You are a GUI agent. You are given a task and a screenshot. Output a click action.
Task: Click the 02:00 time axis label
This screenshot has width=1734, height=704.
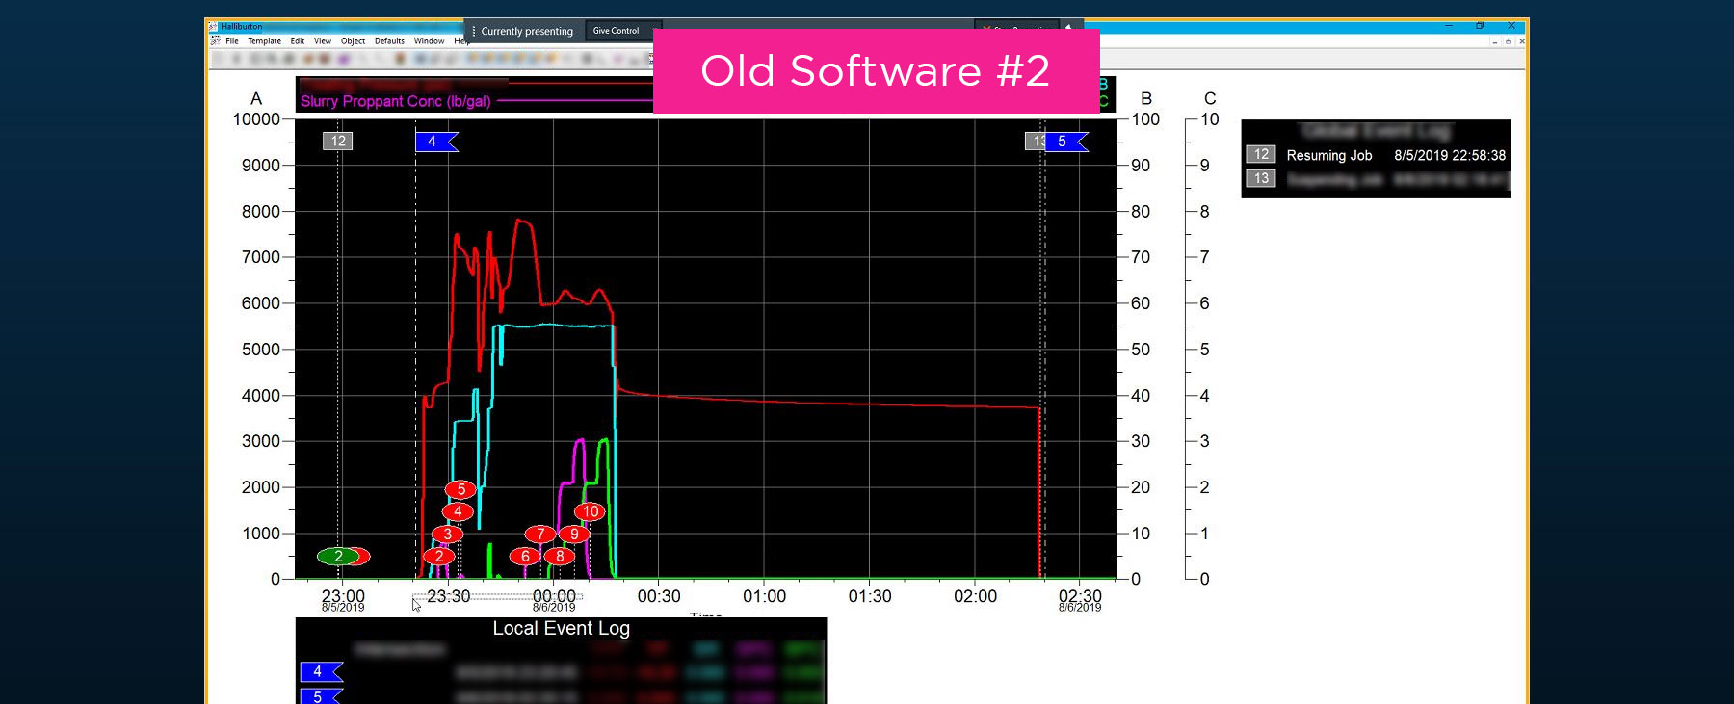coord(976,596)
